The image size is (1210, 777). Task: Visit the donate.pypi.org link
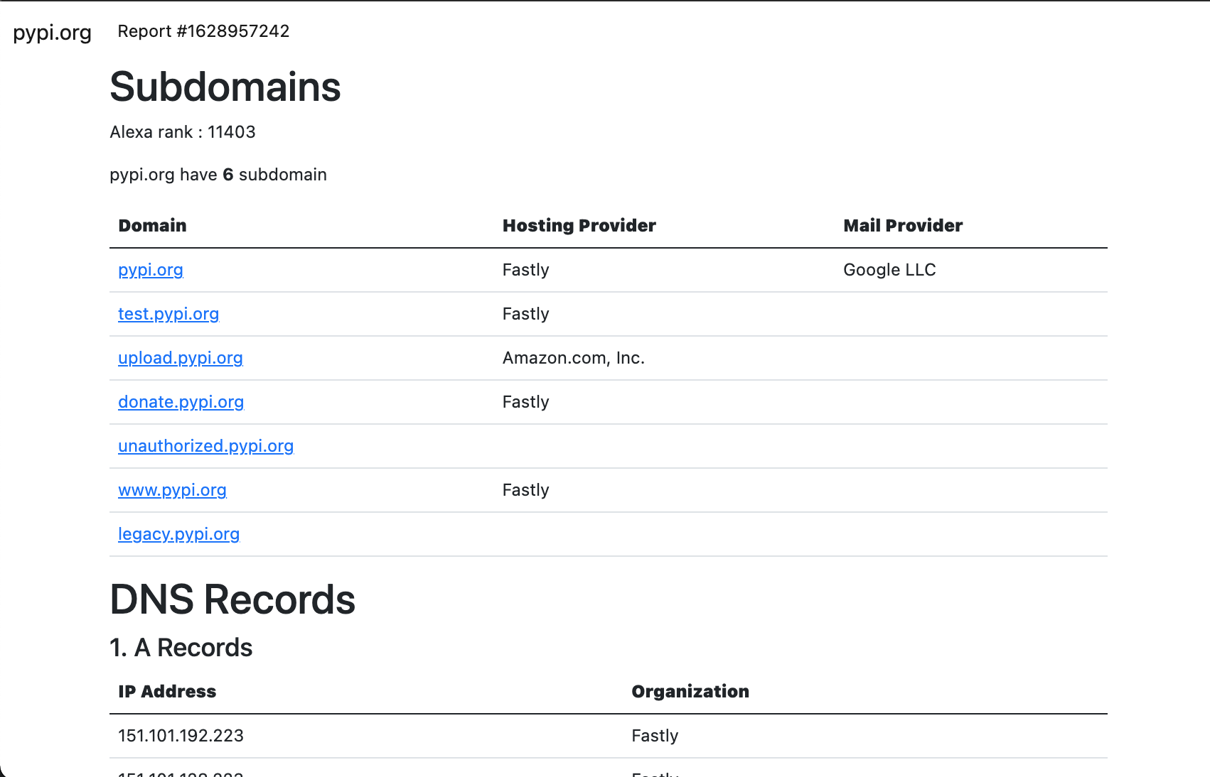(x=181, y=402)
